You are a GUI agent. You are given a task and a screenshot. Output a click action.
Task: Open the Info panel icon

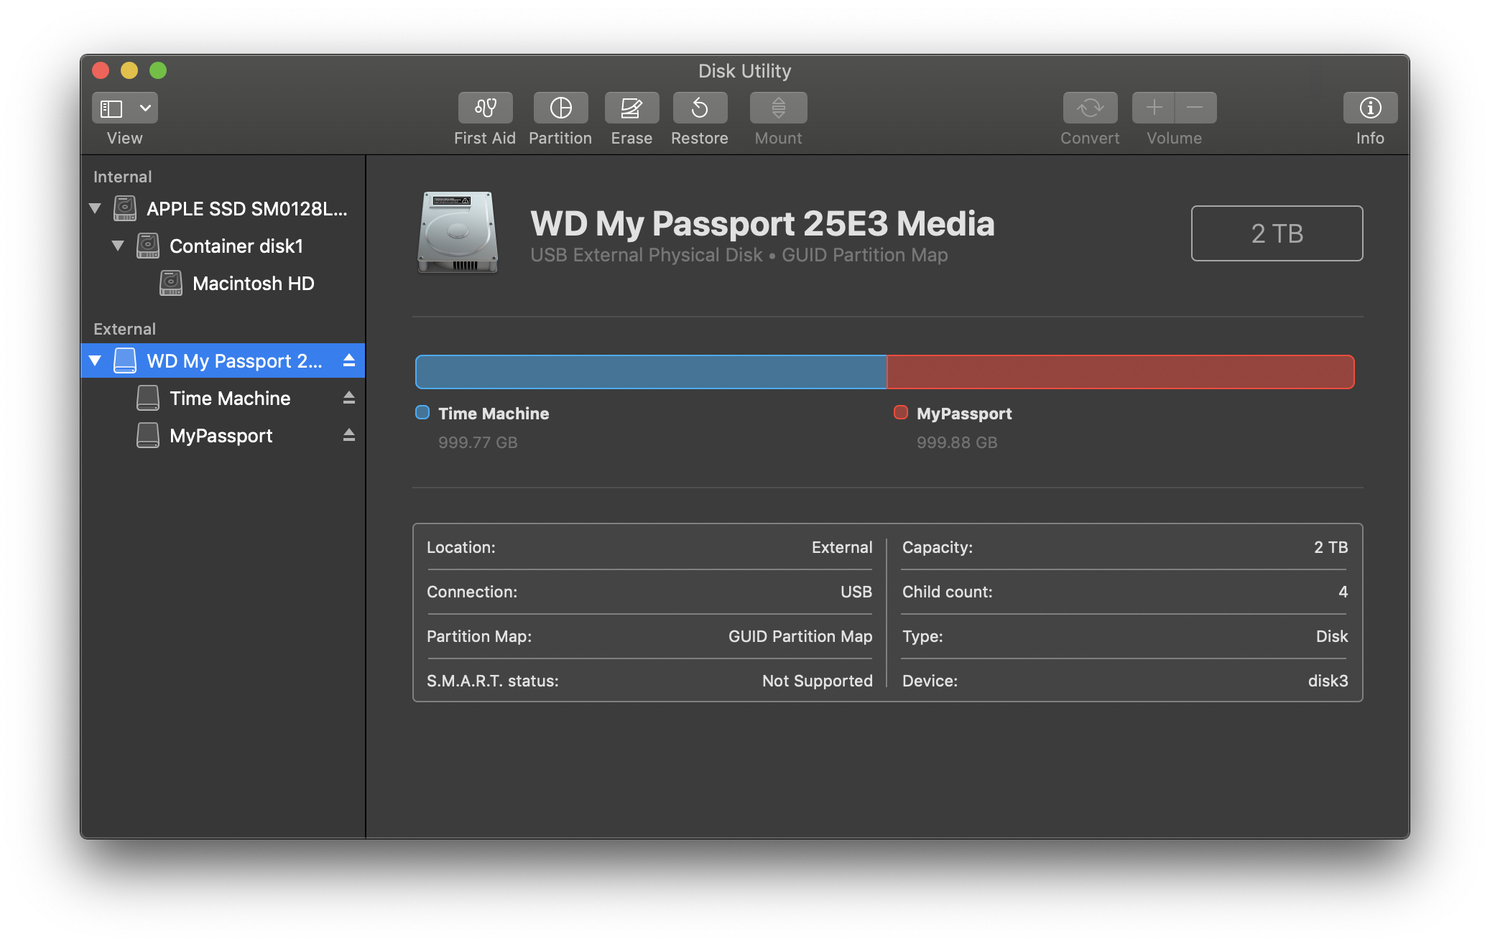point(1370,108)
